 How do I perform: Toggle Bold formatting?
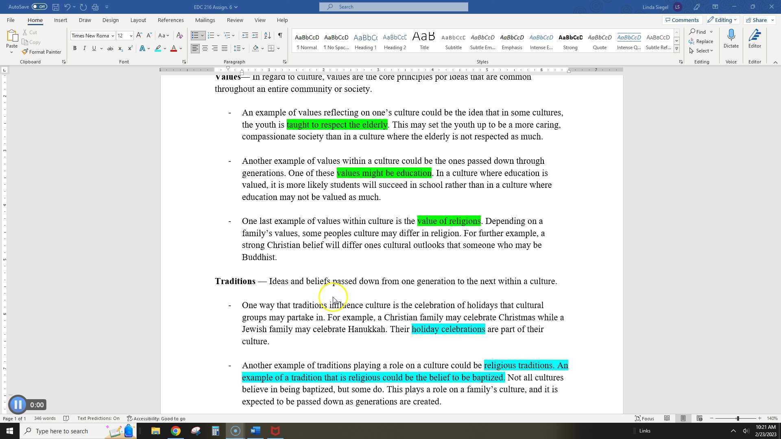(x=75, y=48)
